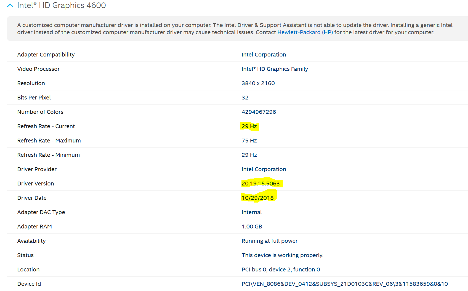Image resolution: width=468 pixels, height=291 pixels.
Task: Click the customized manufacturer driver notice text
Action: tap(235, 29)
